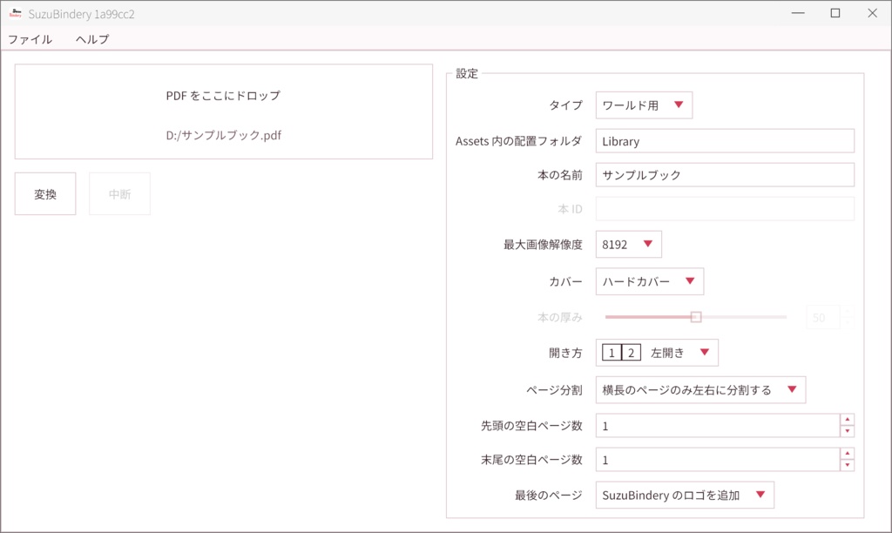
Task: Open the 最大画像解像度 dropdown showing 8192
Action: click(x=629, y=245)
